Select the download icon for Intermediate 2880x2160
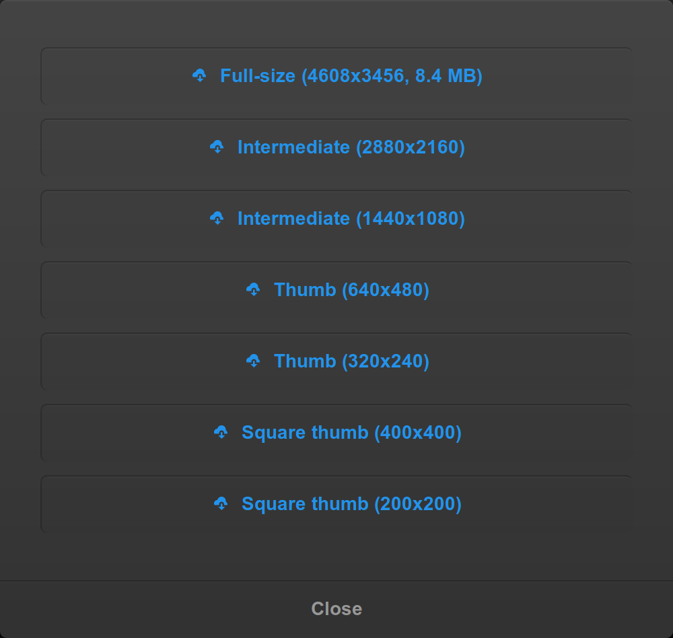Screen dimensions: 673x638 [x=217, y=147]
